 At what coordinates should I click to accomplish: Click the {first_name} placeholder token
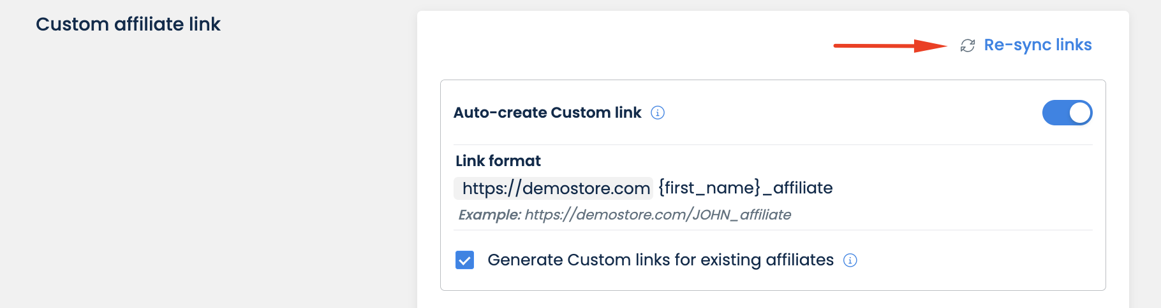(x=709, y=188)
